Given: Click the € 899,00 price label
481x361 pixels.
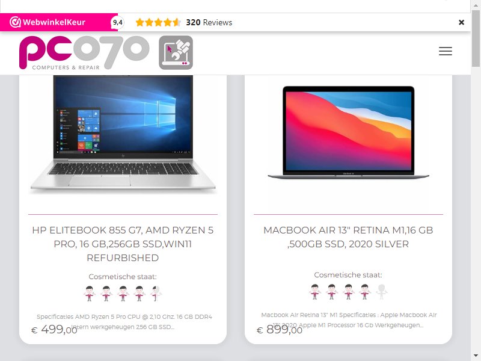Looking at the screenshot, I should coord(280,330).
